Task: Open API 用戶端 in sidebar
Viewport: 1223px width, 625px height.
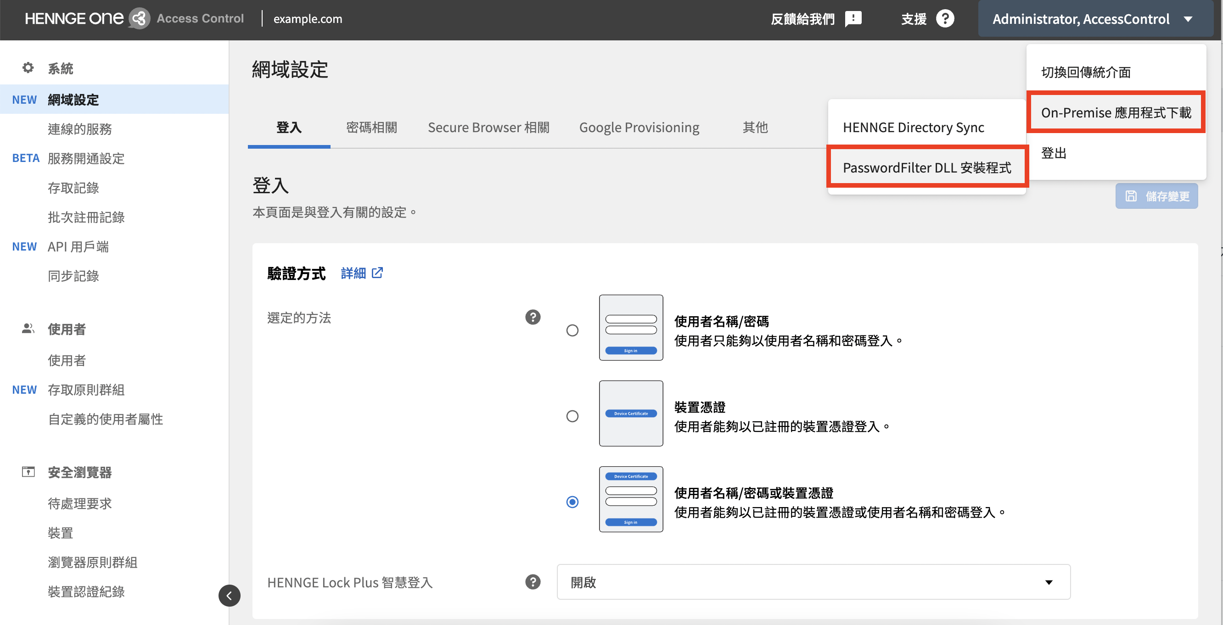Action: (79, 247)
